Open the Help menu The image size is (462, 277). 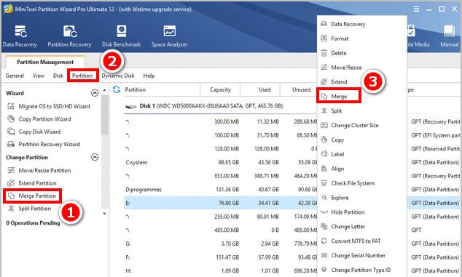[149, 76]
